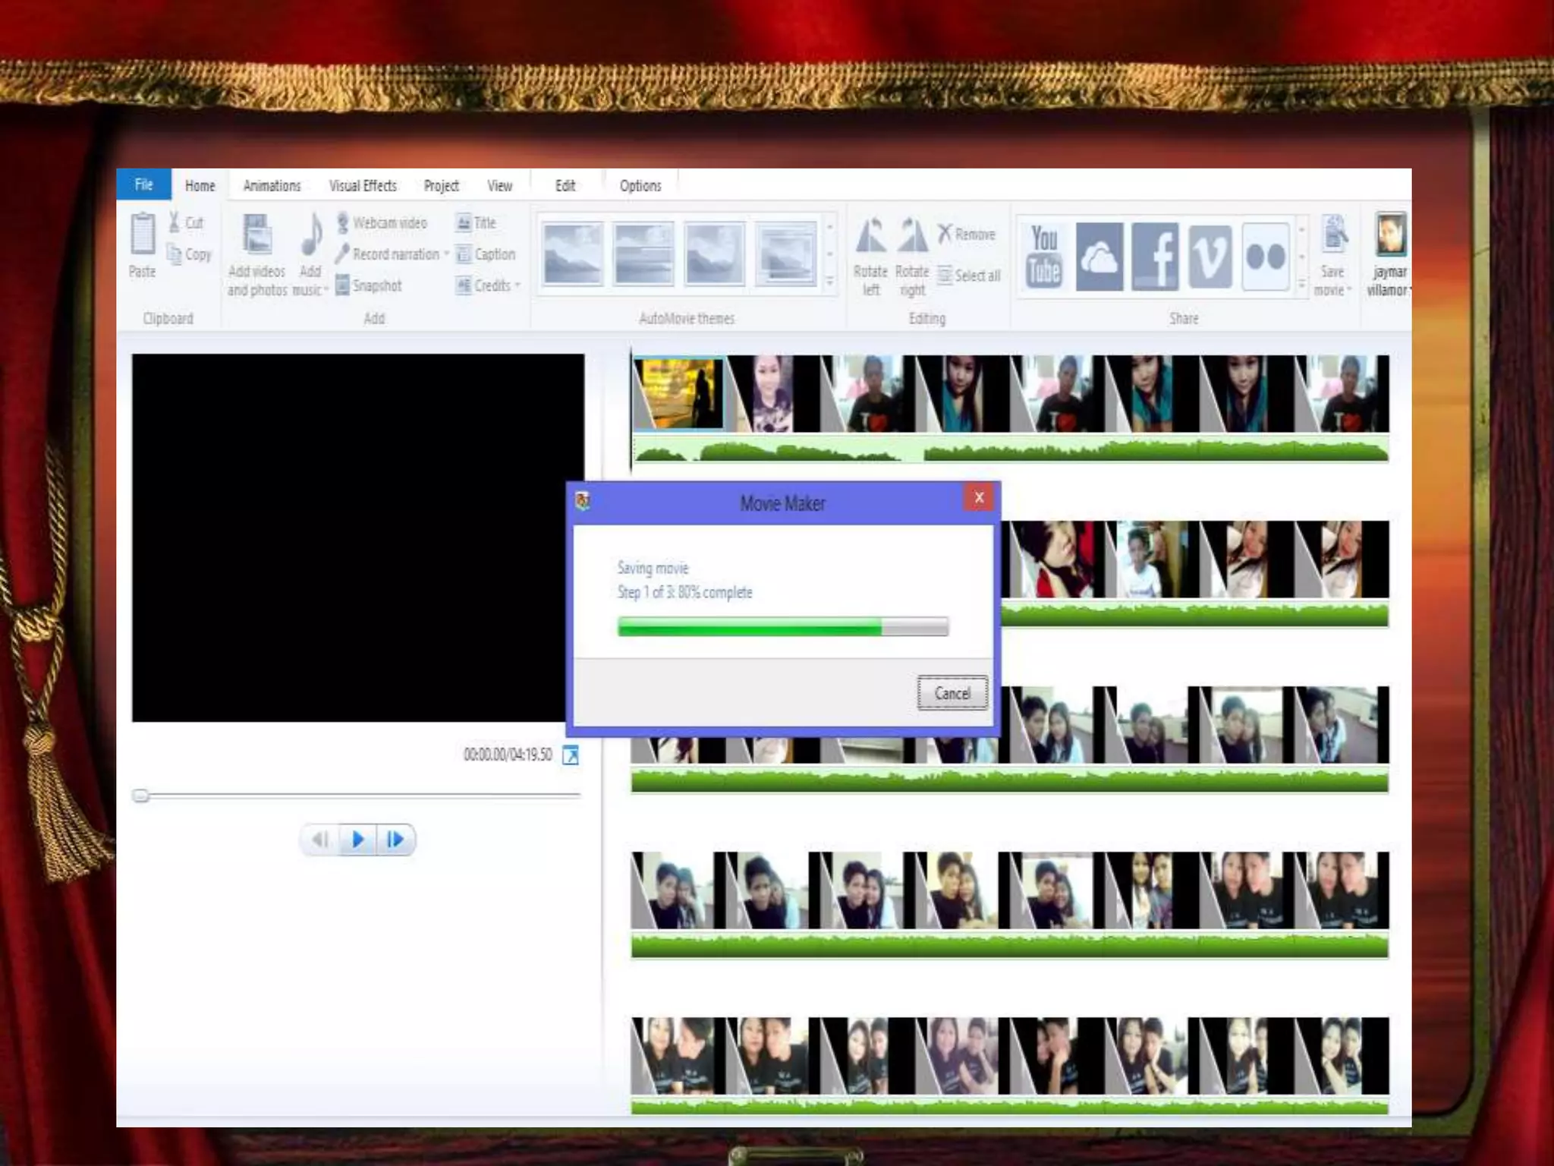Switch to the Animations tab
This screenshot has width=1554, height=1166.
click(x=272, y=186)
